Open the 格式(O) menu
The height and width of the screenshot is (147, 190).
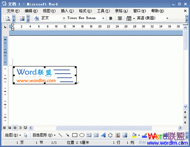pos(85,11)
